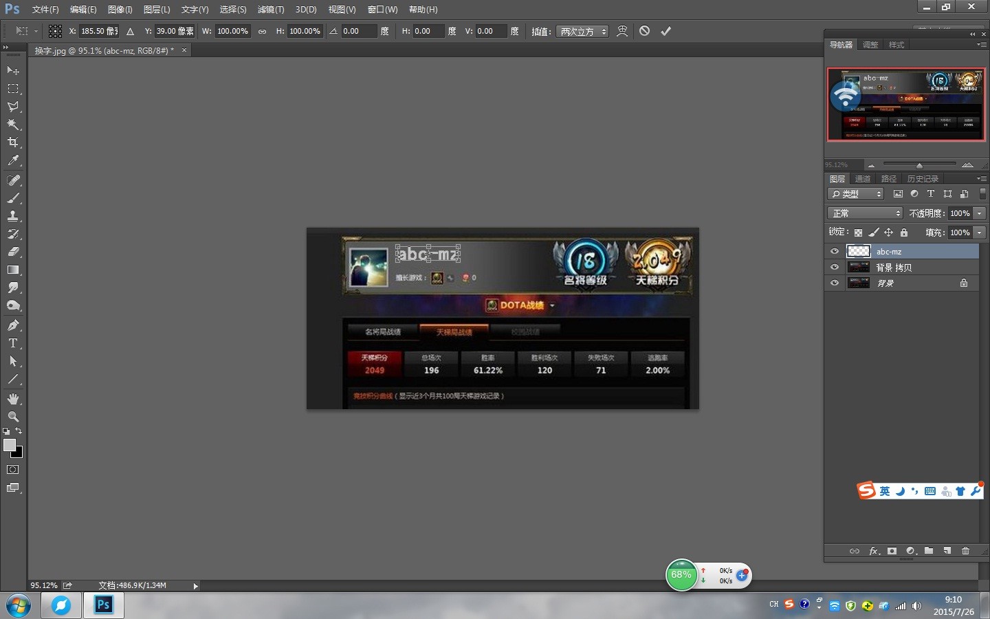990x619 pixels.
Task: Select the Path Selection tool
Action: [13, 361]
